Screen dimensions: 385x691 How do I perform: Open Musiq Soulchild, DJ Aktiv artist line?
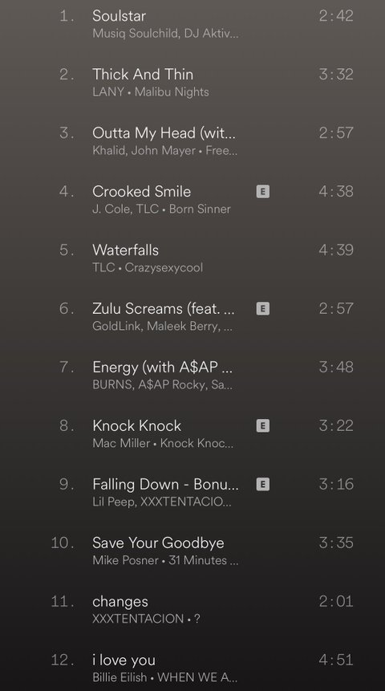coord(165,34)
